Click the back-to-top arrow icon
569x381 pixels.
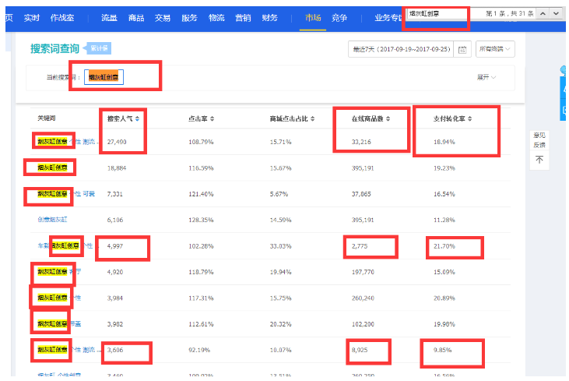point(540,160)
